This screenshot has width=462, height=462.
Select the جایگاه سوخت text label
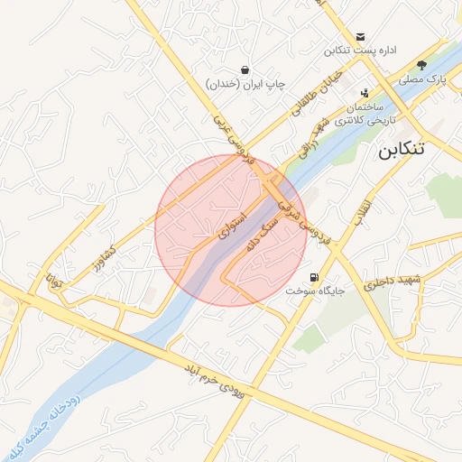point(315,291)
